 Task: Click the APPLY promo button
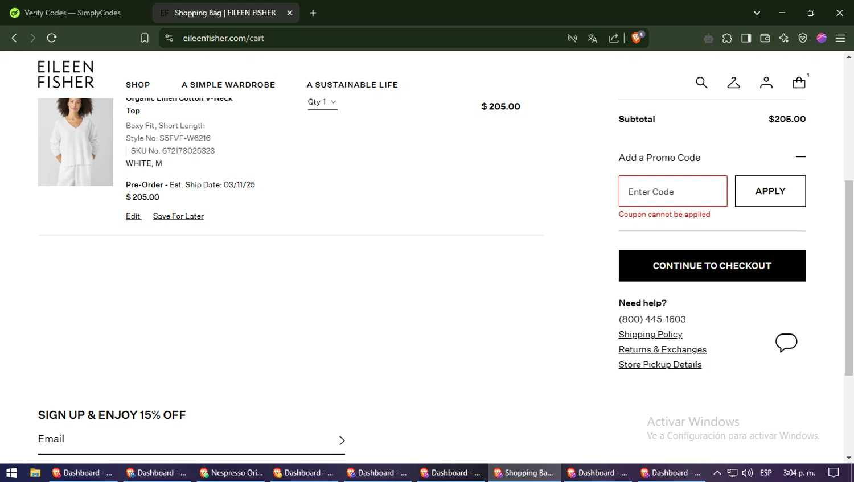click(770, 191)
